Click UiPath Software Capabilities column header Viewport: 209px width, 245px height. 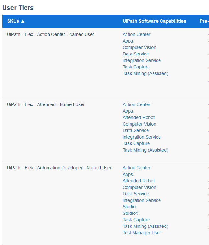pyautogui.click(x=154, y=21)
